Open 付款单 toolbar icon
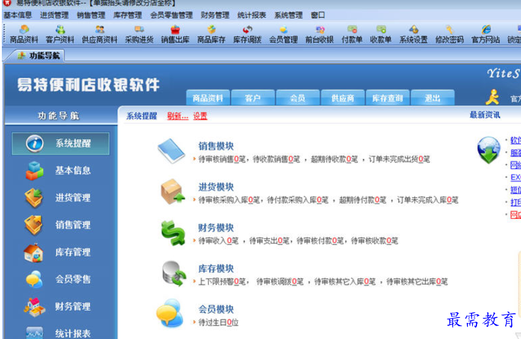Image resolution: width=521 pixels, height=339 pixels. 352,34
